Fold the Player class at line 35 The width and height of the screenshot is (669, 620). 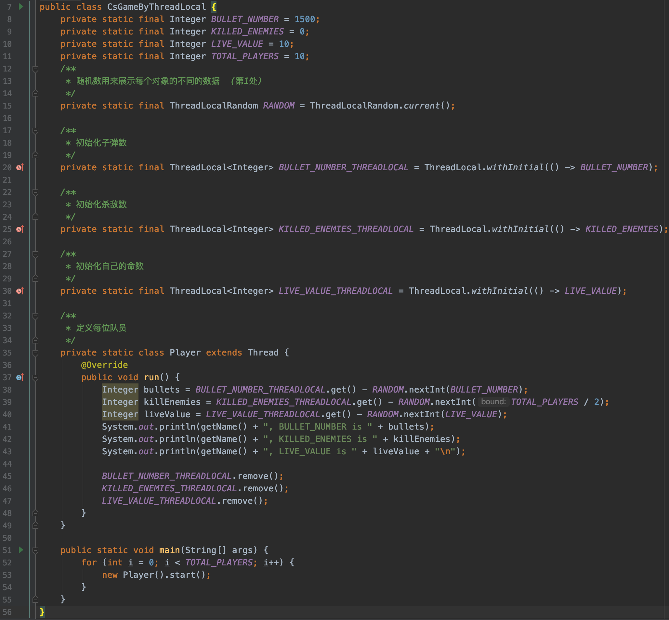tap(35, 353)
